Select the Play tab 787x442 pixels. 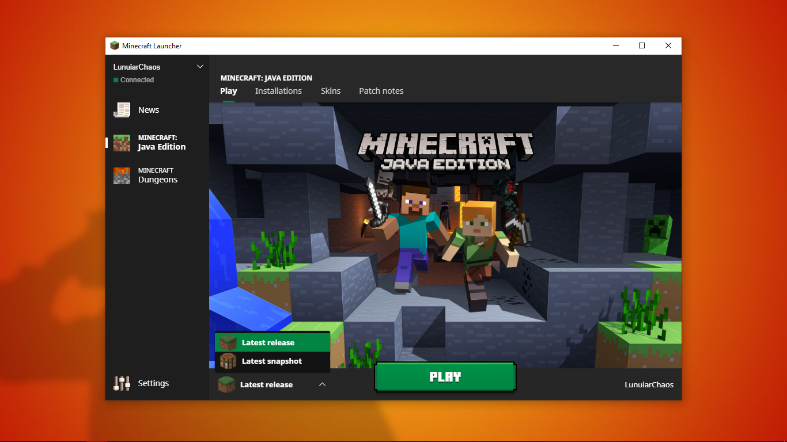229,91
